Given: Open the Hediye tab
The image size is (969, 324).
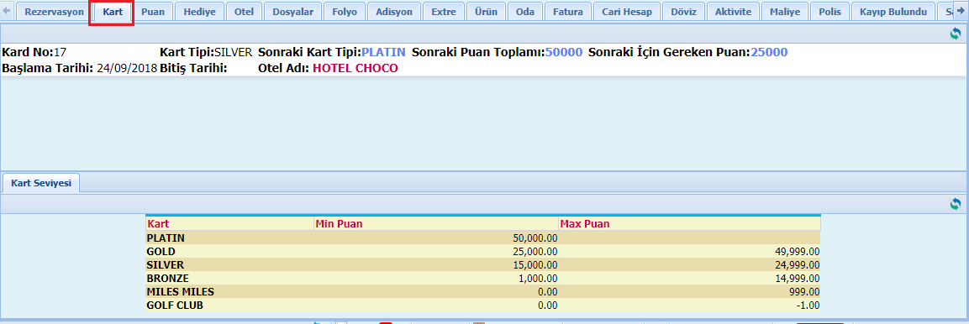Looking at the screenshot, I should pos(200,12).
